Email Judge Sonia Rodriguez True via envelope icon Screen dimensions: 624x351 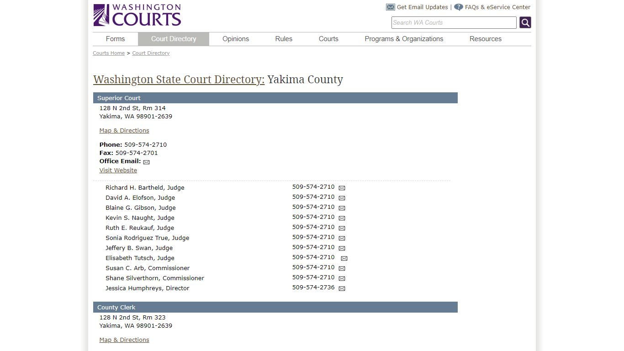[342, 238]
